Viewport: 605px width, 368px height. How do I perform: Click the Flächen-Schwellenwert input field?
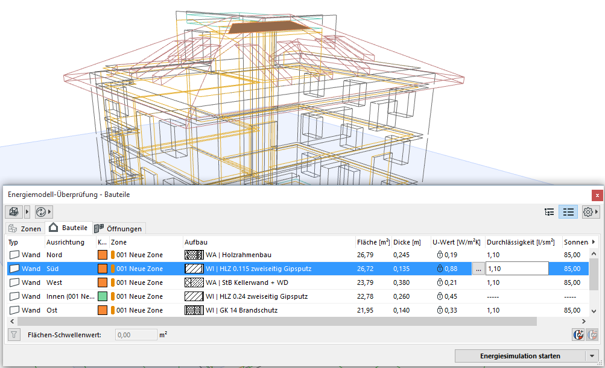[x=136, y=334]
